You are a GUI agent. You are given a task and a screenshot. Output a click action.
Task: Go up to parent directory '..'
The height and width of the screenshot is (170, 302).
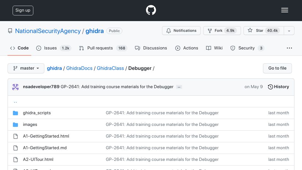click(15, 102)
